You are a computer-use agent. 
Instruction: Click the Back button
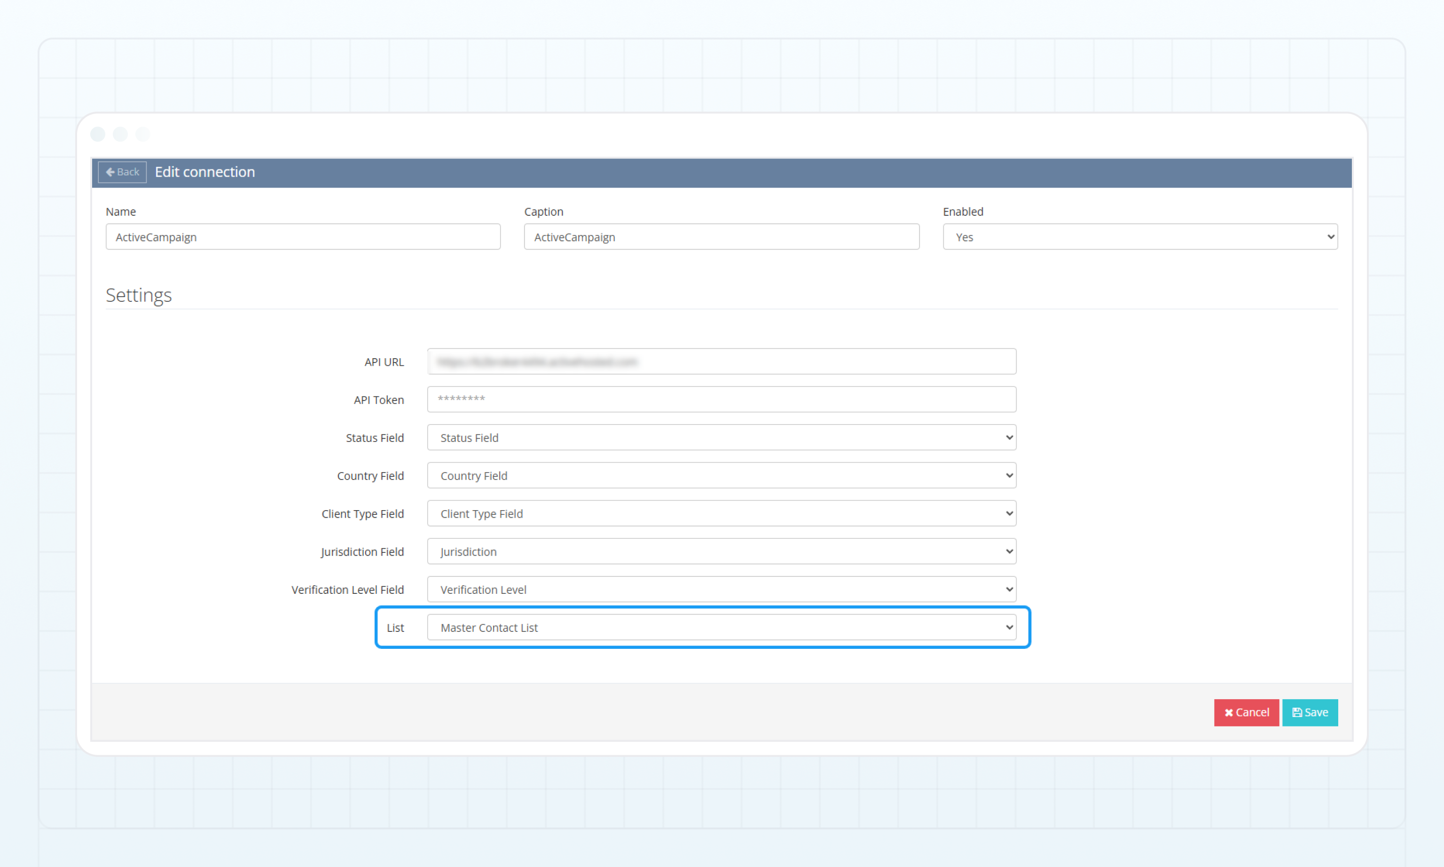122,171
